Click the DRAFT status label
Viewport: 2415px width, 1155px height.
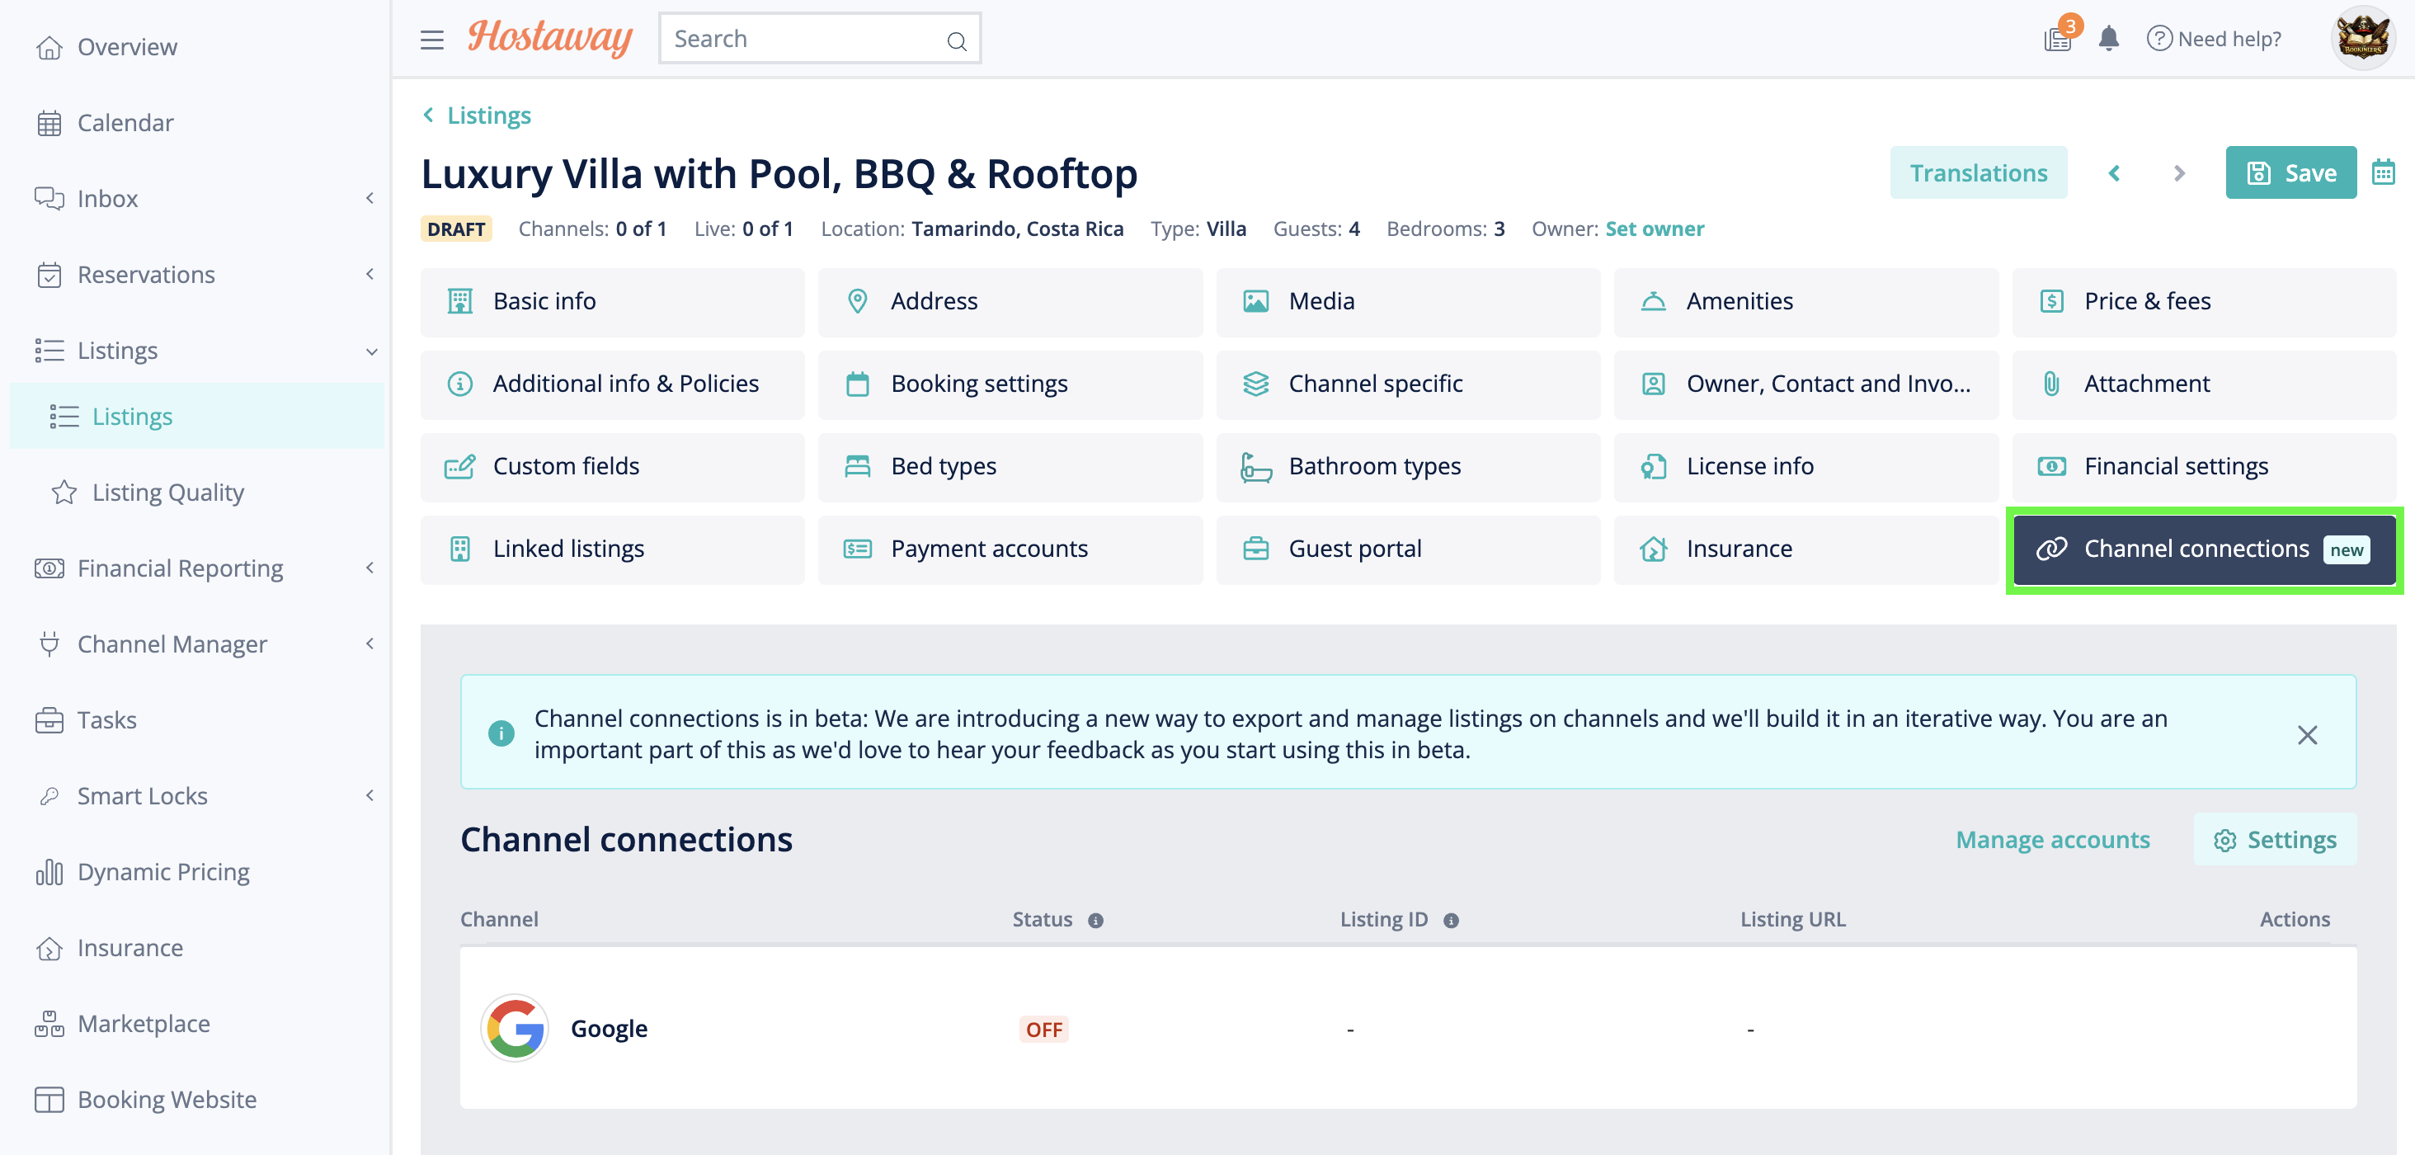[455, 229]
